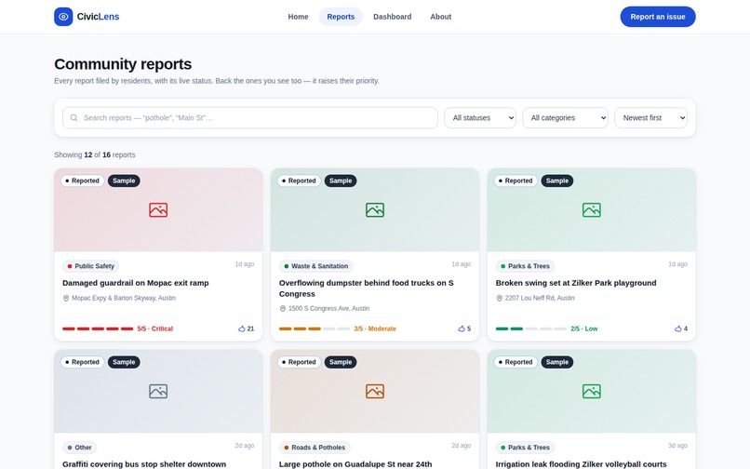The height and width of the screenshot is (469, 750).
Task: Click image placeholder on Overflowing dumpster card
Action: [x=374, y=209]
